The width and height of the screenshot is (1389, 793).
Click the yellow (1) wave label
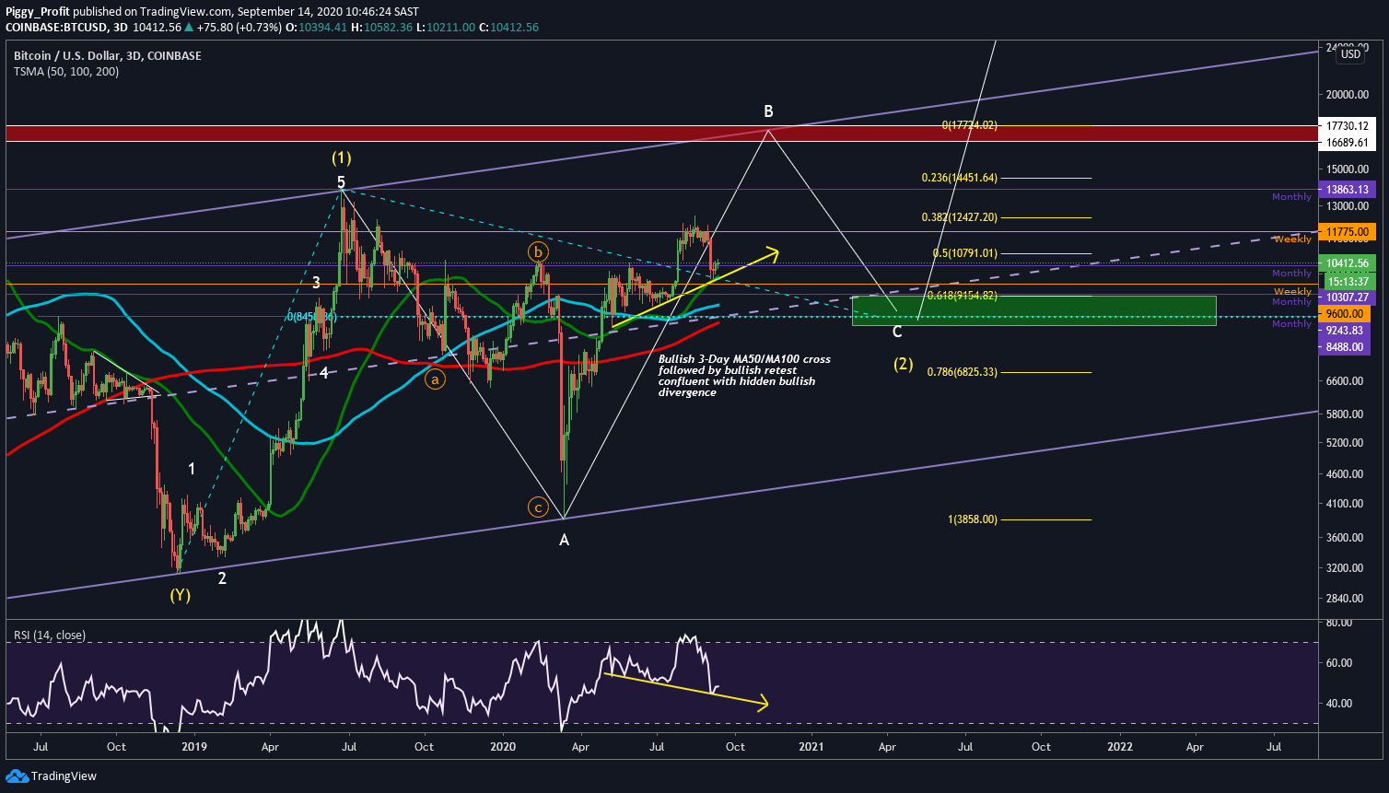click(342, 158)
